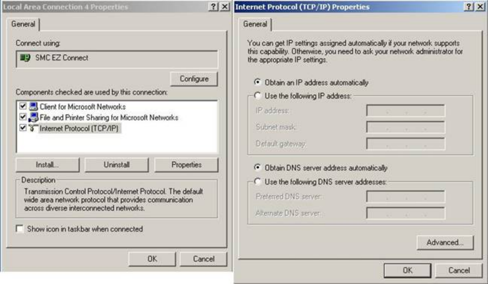
Task: Click the Properties button for selected component
Action: pos(186,165)
